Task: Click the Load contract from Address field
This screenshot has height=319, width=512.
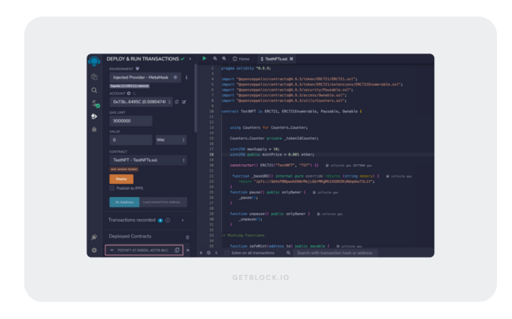Action: (x=164, y=202)
